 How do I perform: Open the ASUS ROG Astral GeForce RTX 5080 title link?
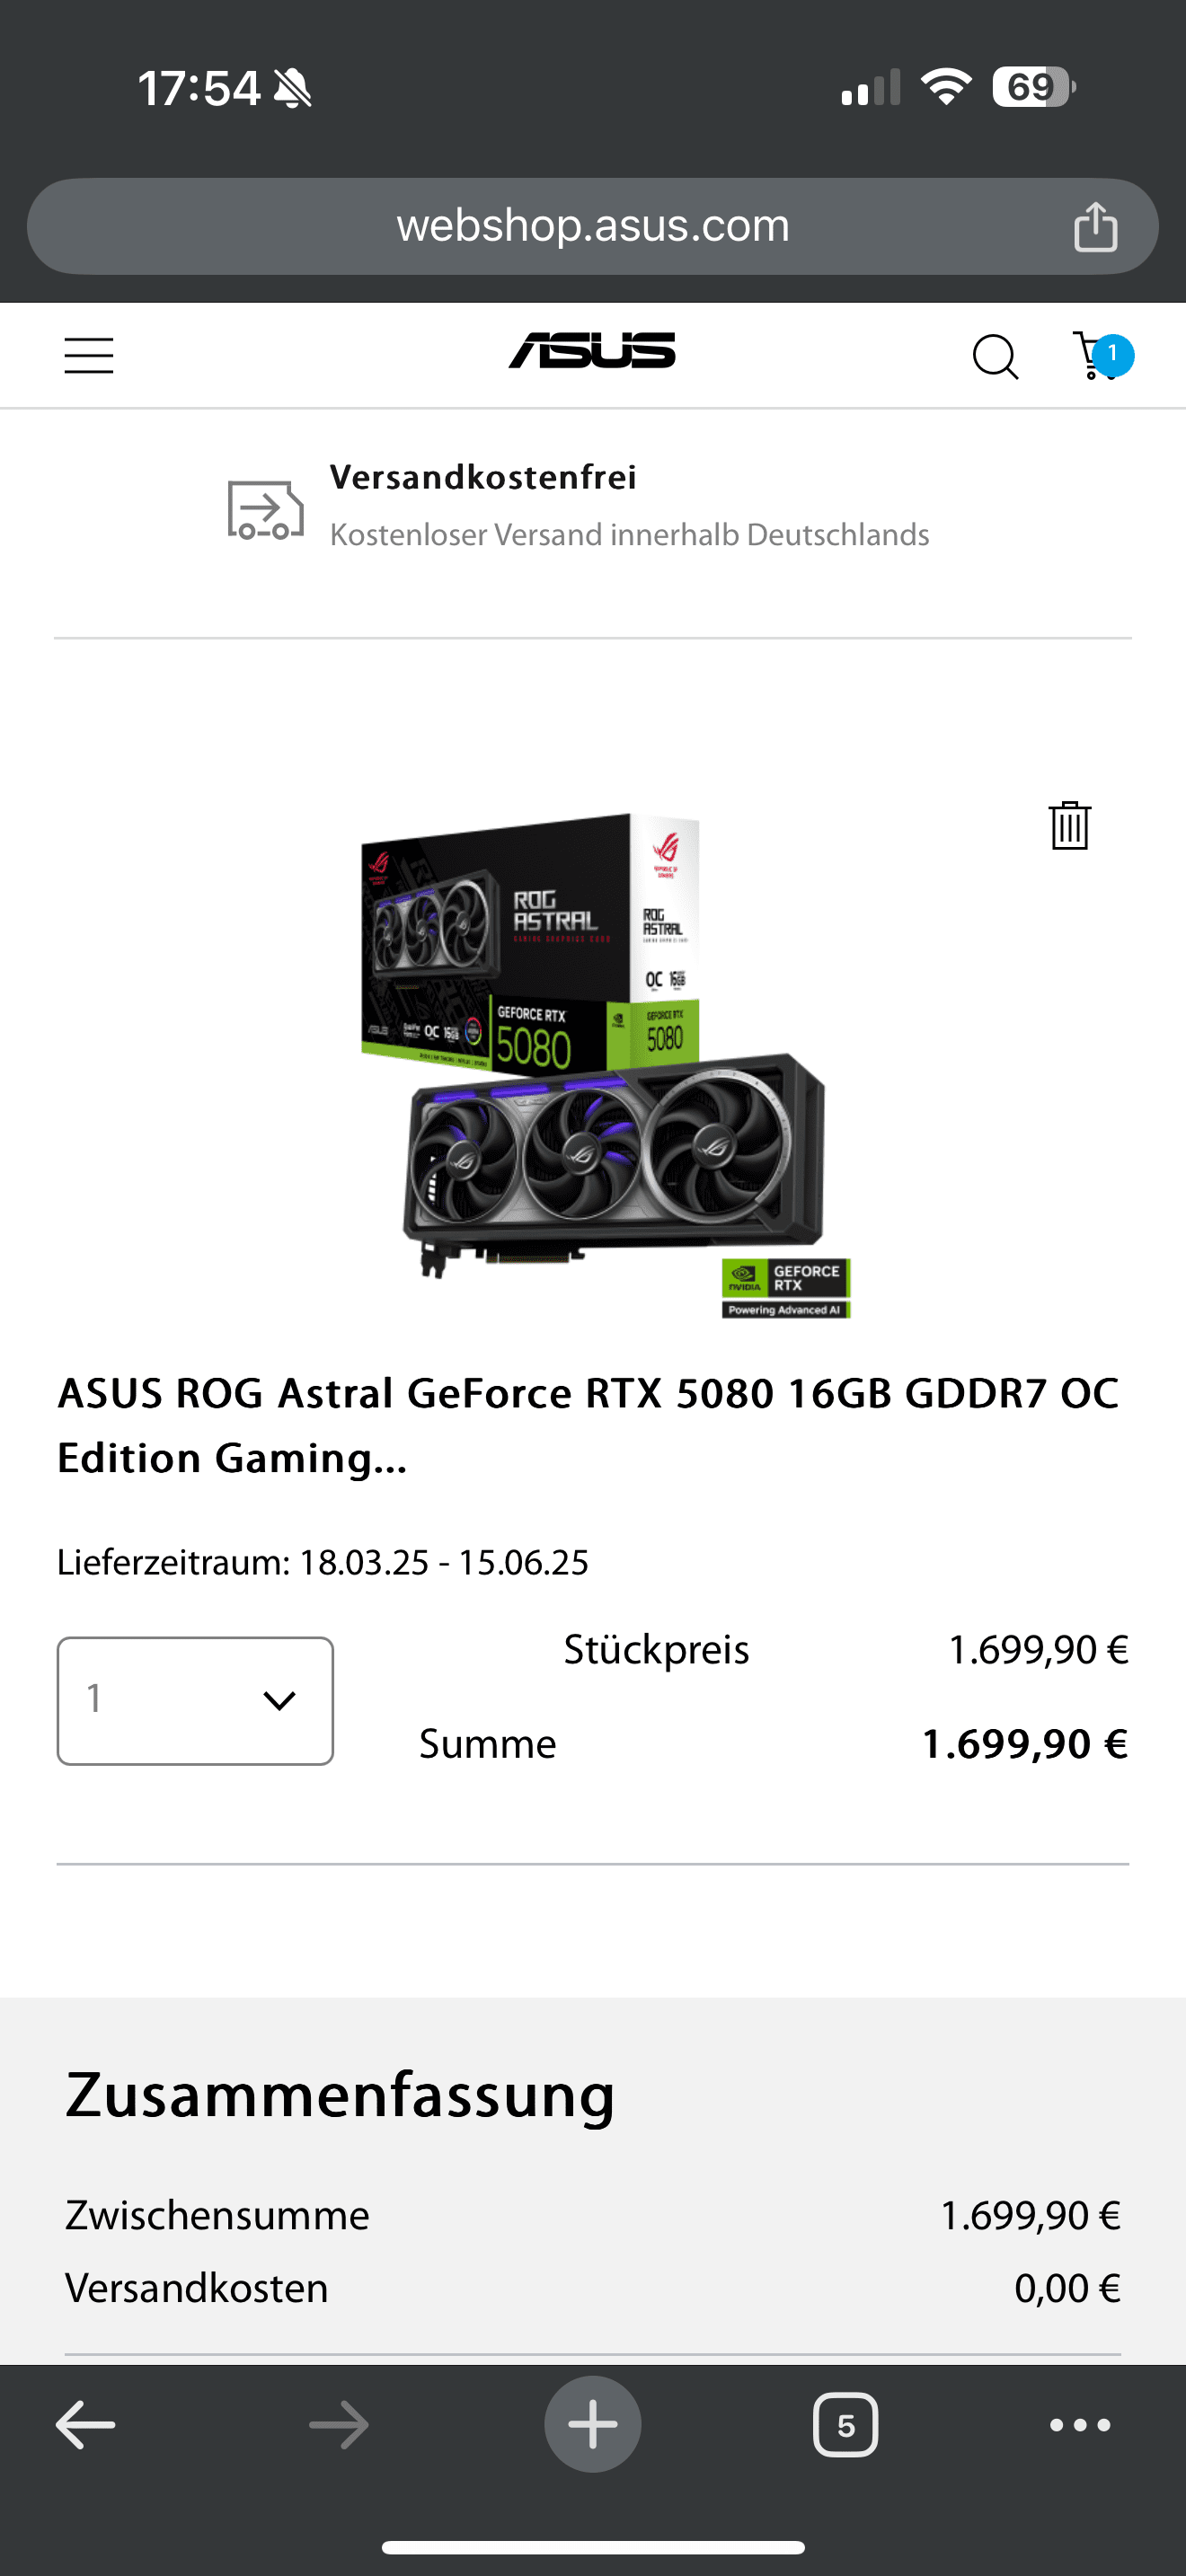pyautogui.click(x=588, y=1425)
